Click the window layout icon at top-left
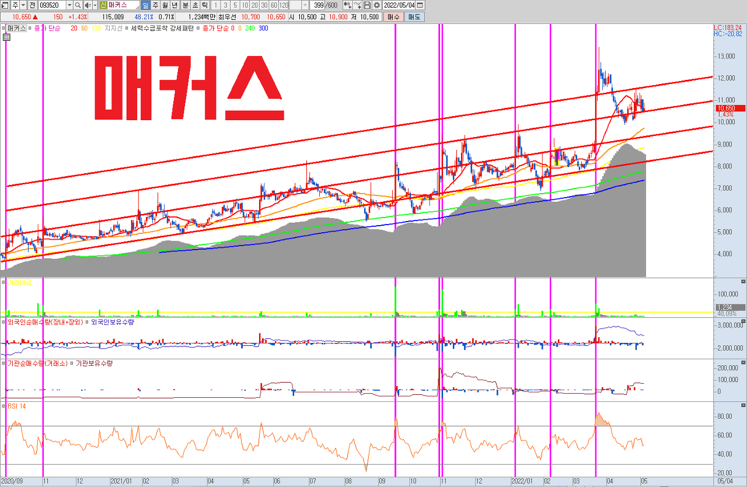This screenshot has width=747, height=487. click(x=5, y=5)
